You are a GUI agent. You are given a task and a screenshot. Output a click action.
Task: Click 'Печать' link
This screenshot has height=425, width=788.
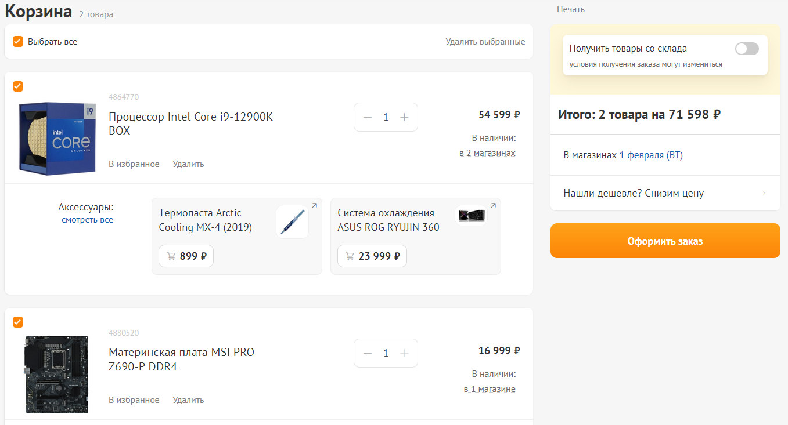coord(571,9)
